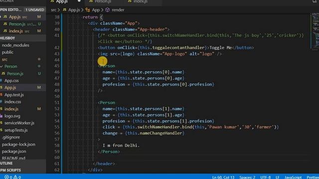Screen dimensions: 319x179
Task: Change file encoding UTF-8
Action: coord(266,177)
